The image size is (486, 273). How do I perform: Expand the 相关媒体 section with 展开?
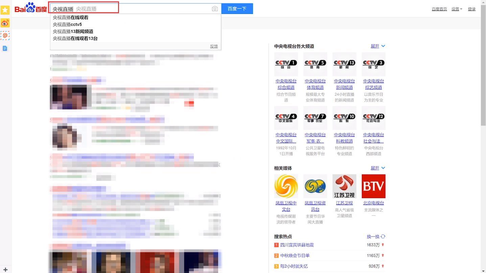pyautogui.click(x=378, y=168)
